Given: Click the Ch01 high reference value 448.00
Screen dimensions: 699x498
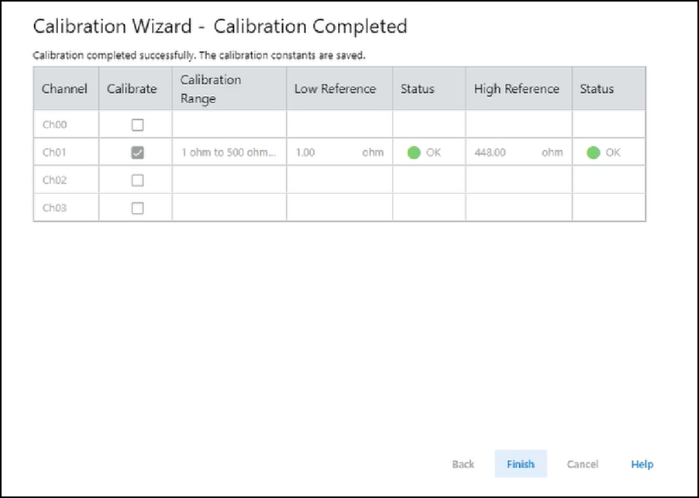Looking at the screenshot, I should pyautogui.click(x=491, y=153).
